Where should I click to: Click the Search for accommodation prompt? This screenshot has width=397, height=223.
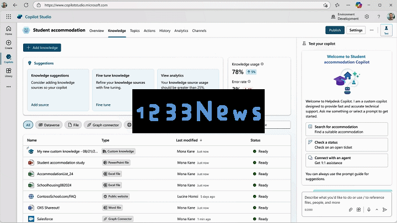[347, 129]
